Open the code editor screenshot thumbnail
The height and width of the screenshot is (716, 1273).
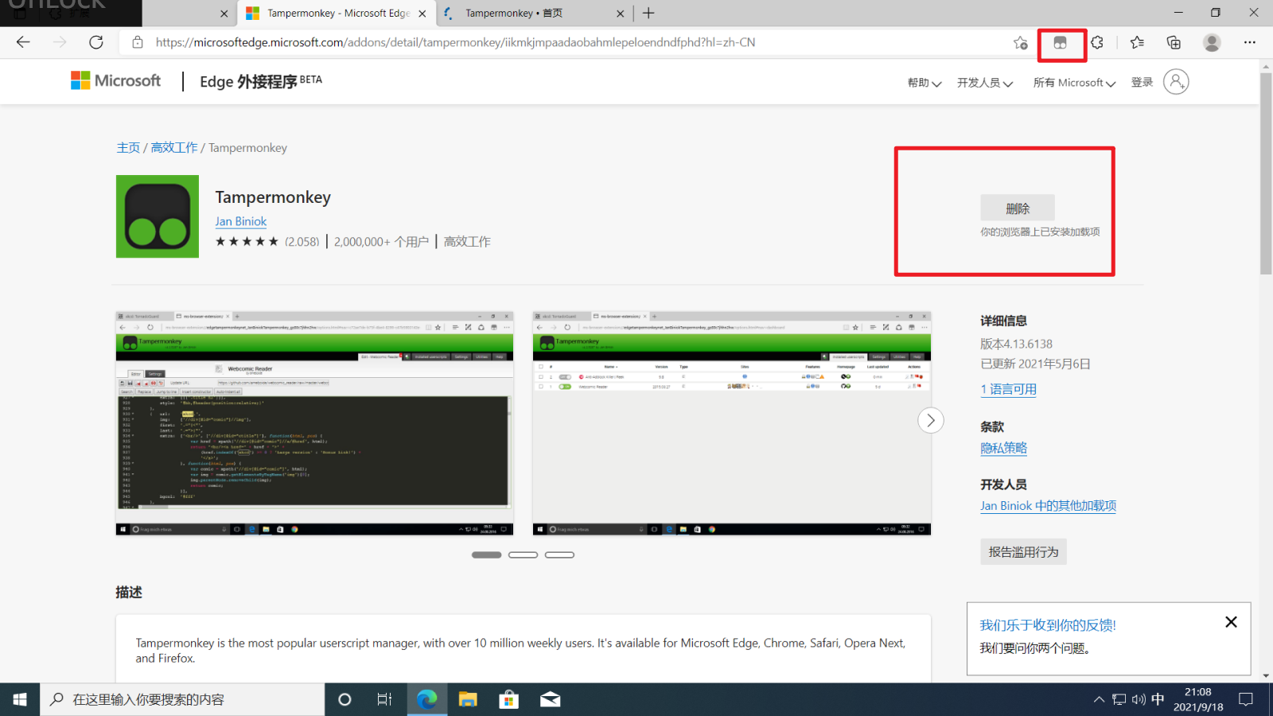coord(314,423)
